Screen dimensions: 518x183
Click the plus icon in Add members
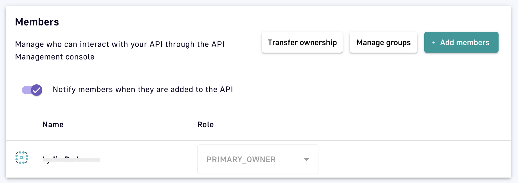[x=433, y=43]
